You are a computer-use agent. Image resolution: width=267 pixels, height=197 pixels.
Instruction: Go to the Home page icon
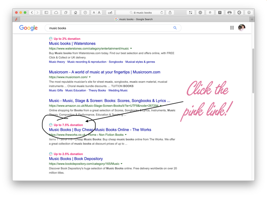coord(75,13)
